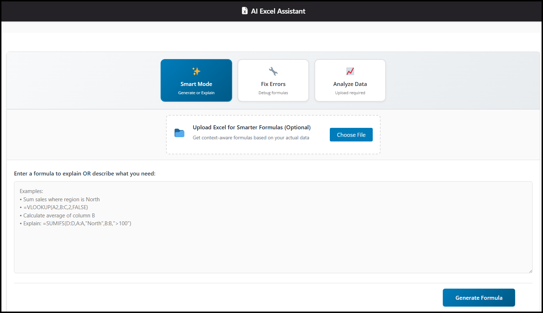Click Choose File to upload a spreadsheet
Viewport: 543px width, 313px height.
click(351, 134)
